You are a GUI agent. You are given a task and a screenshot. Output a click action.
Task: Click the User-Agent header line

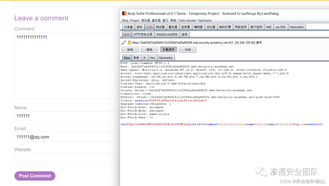pyautogui.click(x=203, y=70)
